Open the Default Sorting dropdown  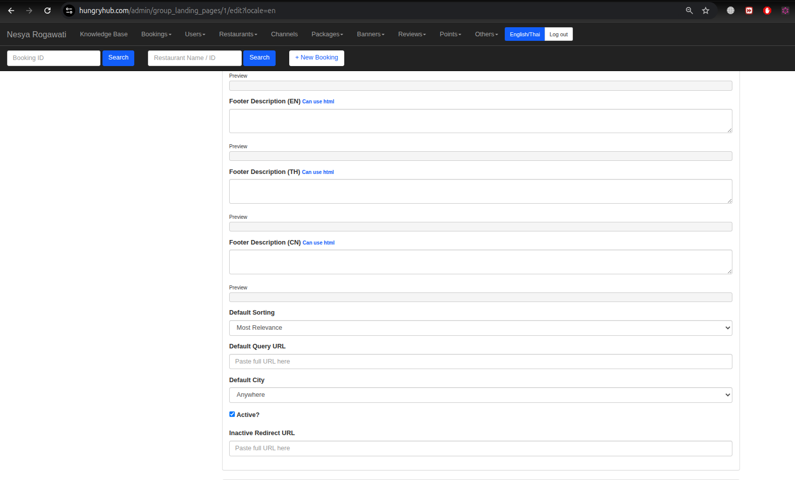coord(480,328)
